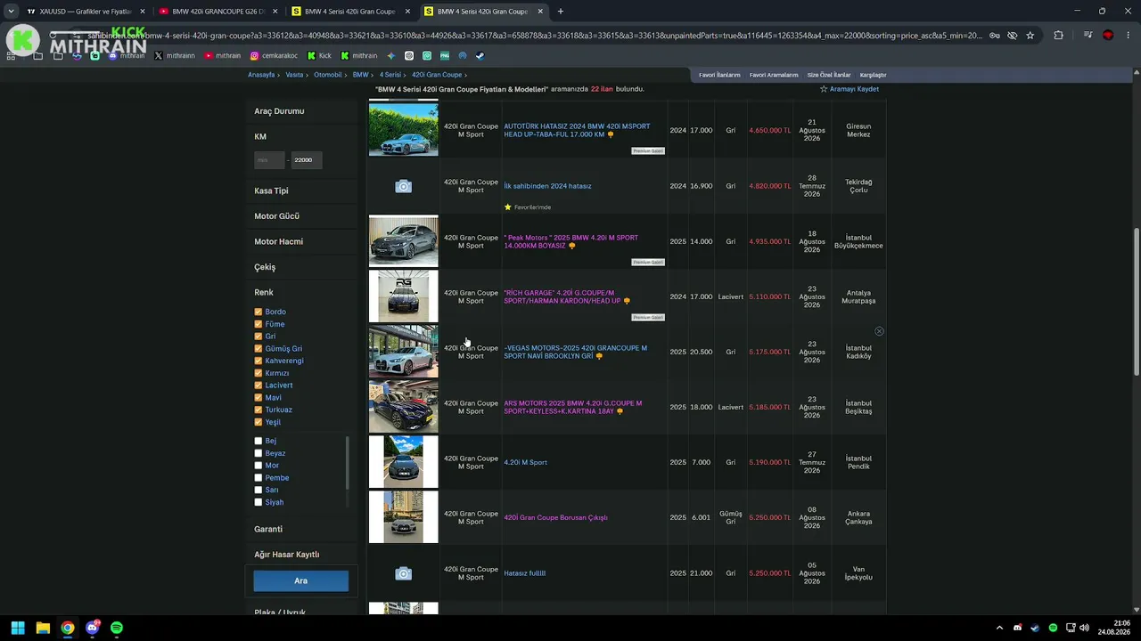This screenshot has width=1141, height=641.
Task: Click the camera placeholder for Hatasız fullllll listing
Action: [404, 573]
